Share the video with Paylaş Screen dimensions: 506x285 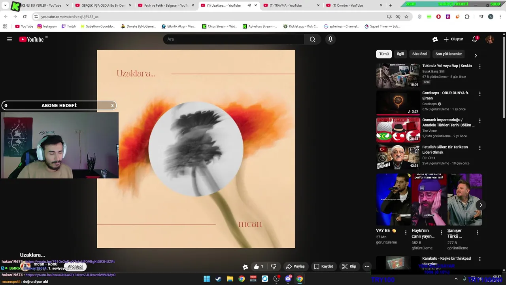(x=295, y=266)
